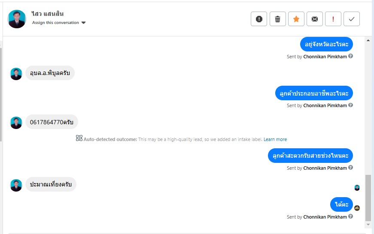The height and width of the screenshot is (234, 374).
Task: Click the orange star follow-up icon
Action: coord(296,19)
